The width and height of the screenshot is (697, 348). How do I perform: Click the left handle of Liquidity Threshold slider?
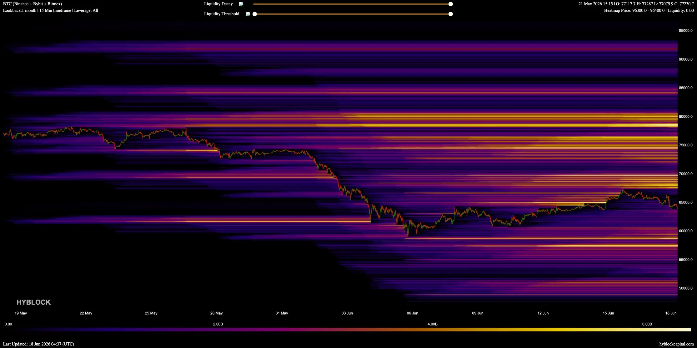pyautogui.click(x=255, y=14)
